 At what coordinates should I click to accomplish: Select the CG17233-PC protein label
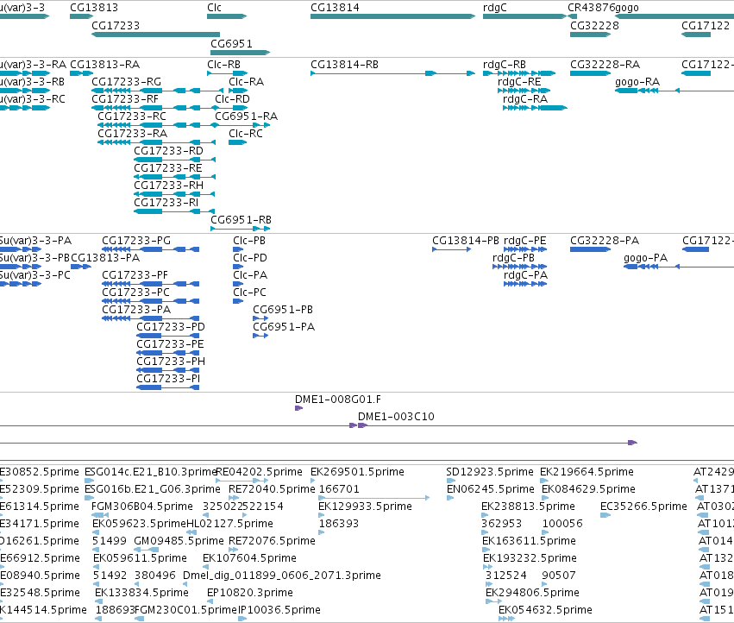tap(135, 293)
